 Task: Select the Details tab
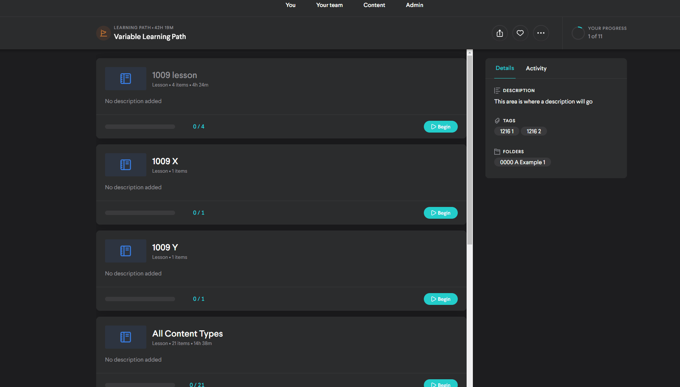[x=505, y=68]
